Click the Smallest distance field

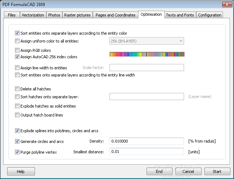(147, 151)
